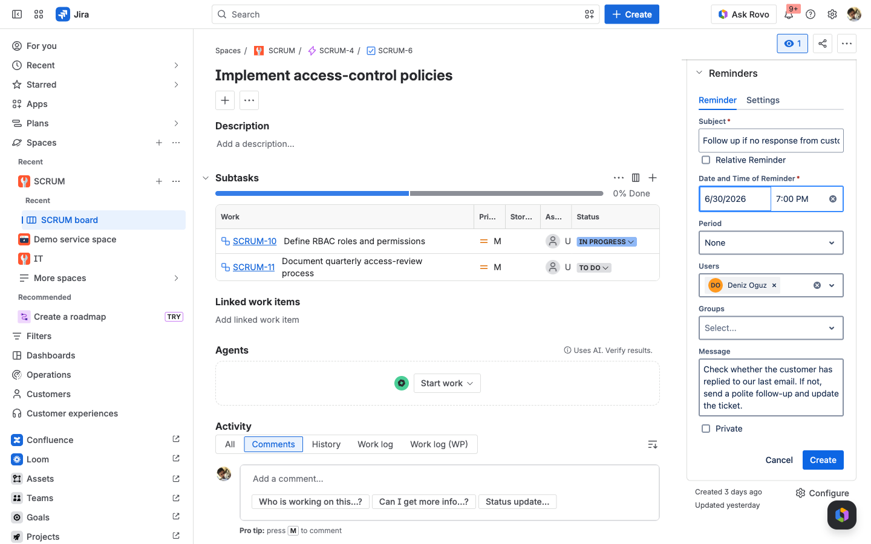
Task: Select the Comments activity tab
Action: click(x=273, y=444)
